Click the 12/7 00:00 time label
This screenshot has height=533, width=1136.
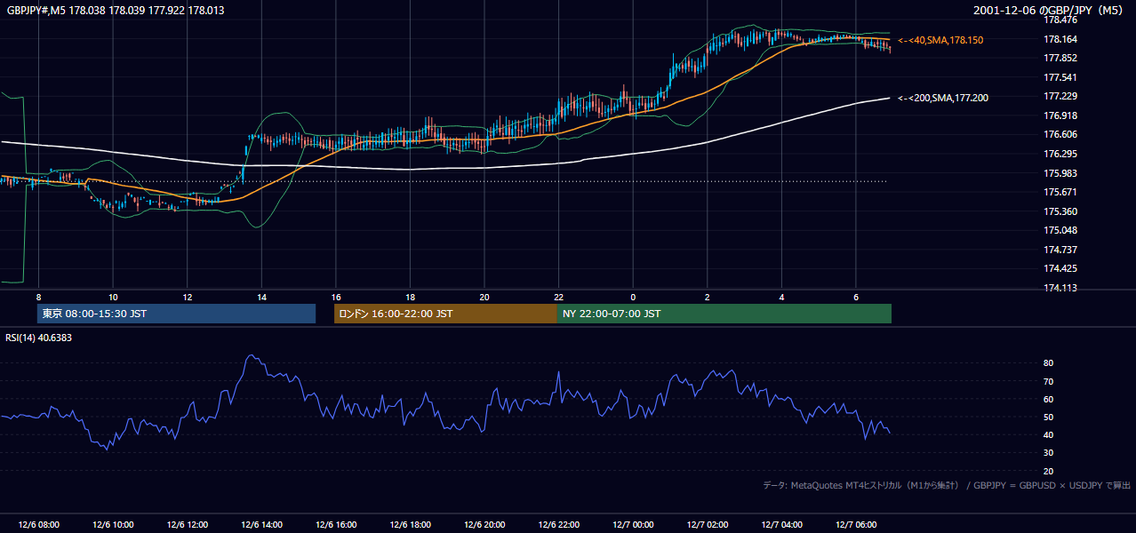click(x=633, y=525)
